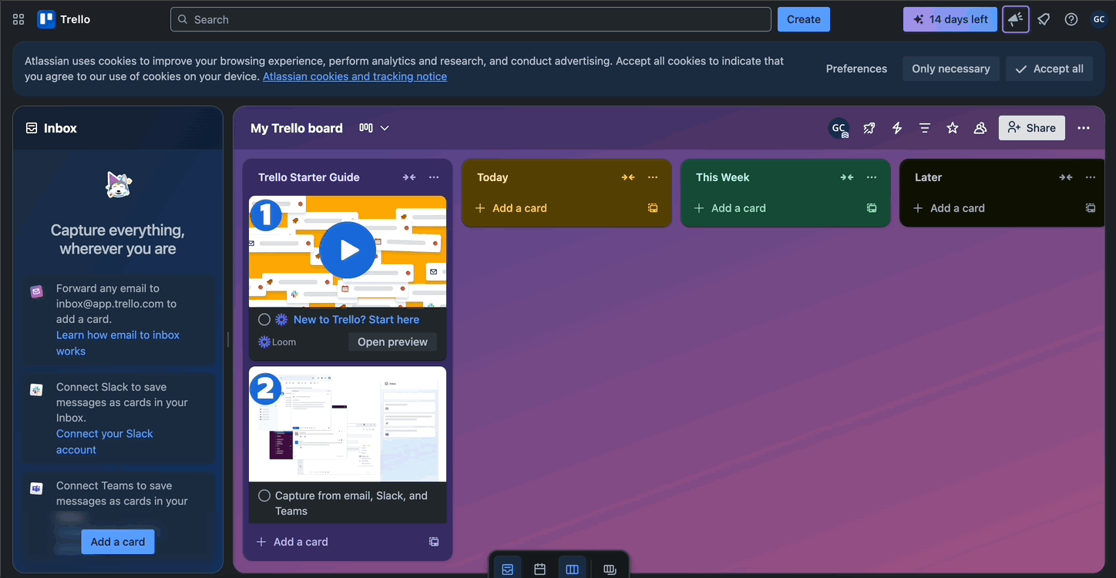Open the Atlassian cookies and tracking notice
The height and width of the screenshot is (578, 1116).
355,76
